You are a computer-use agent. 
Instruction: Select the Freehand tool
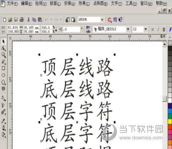tap(3, 62)
